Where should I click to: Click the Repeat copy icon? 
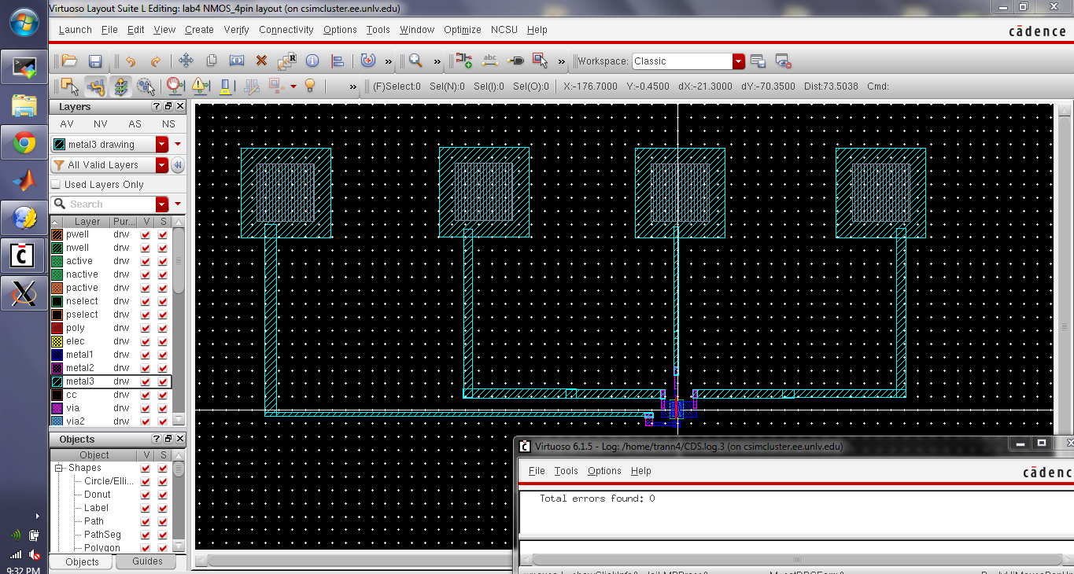coord(287,61)
